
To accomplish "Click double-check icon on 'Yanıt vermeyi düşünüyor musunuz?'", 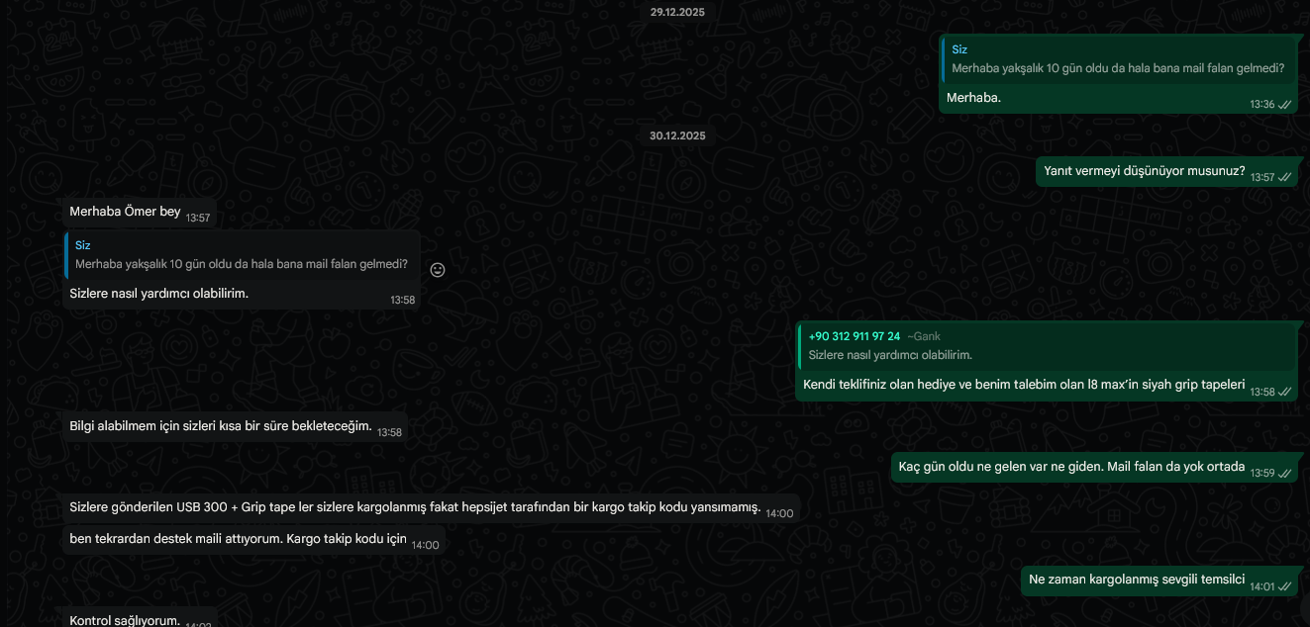I will [1284, 177].
